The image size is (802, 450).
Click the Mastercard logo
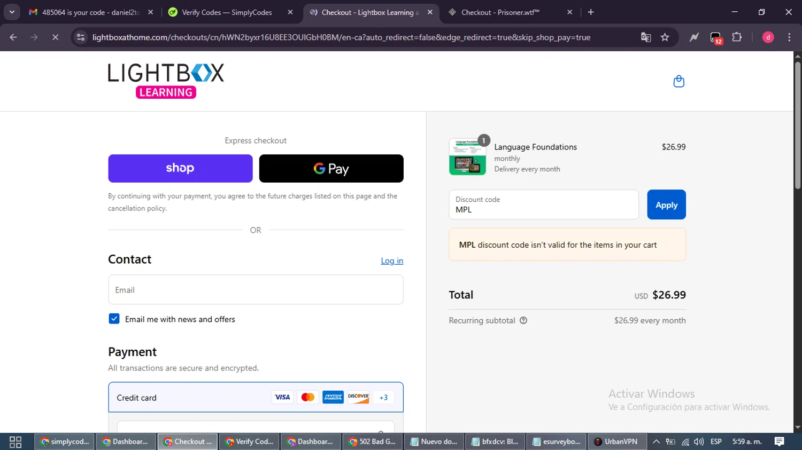click(307, 397)
